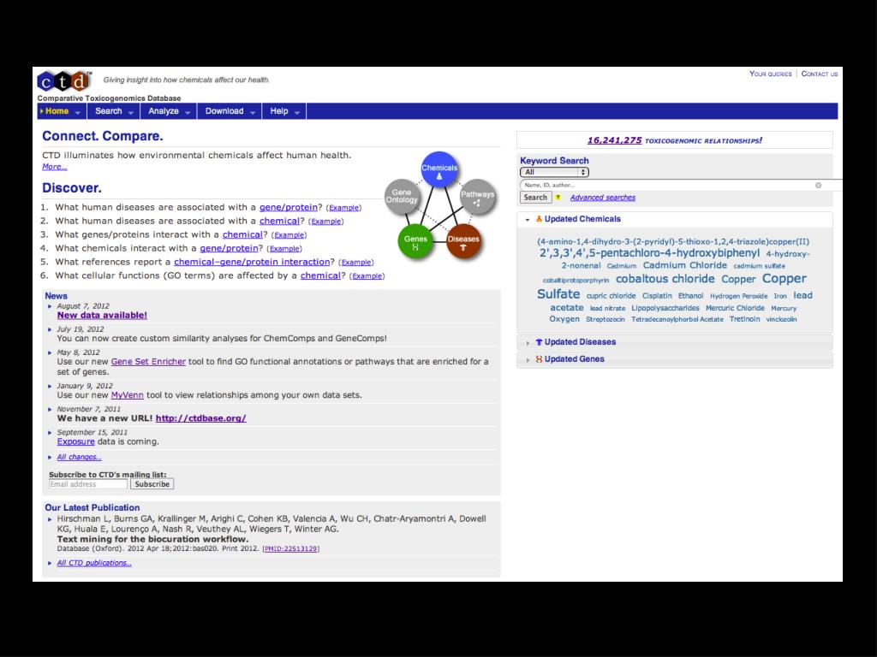
Task: Open Example link for question 4
Action: [x=284, y=249]
